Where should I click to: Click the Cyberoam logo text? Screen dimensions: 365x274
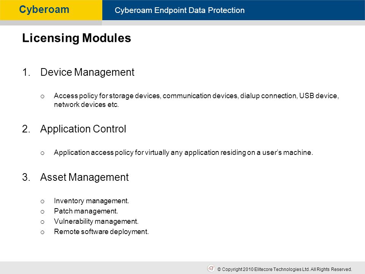click(x=44, y=10)
